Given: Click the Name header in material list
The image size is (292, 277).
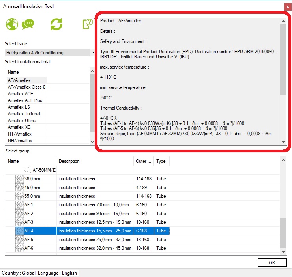Looking at the screenshot, I should tap(26, 72).
